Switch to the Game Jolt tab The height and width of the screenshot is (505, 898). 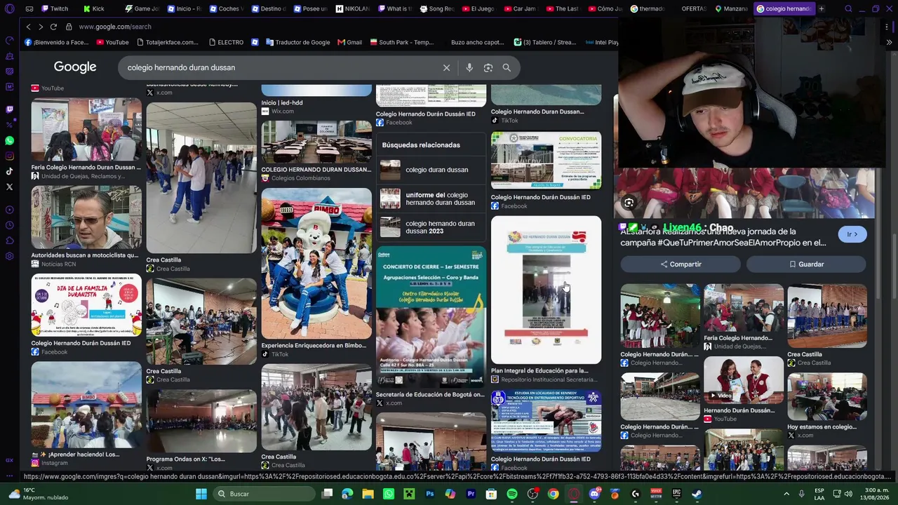tap(142, 9)
